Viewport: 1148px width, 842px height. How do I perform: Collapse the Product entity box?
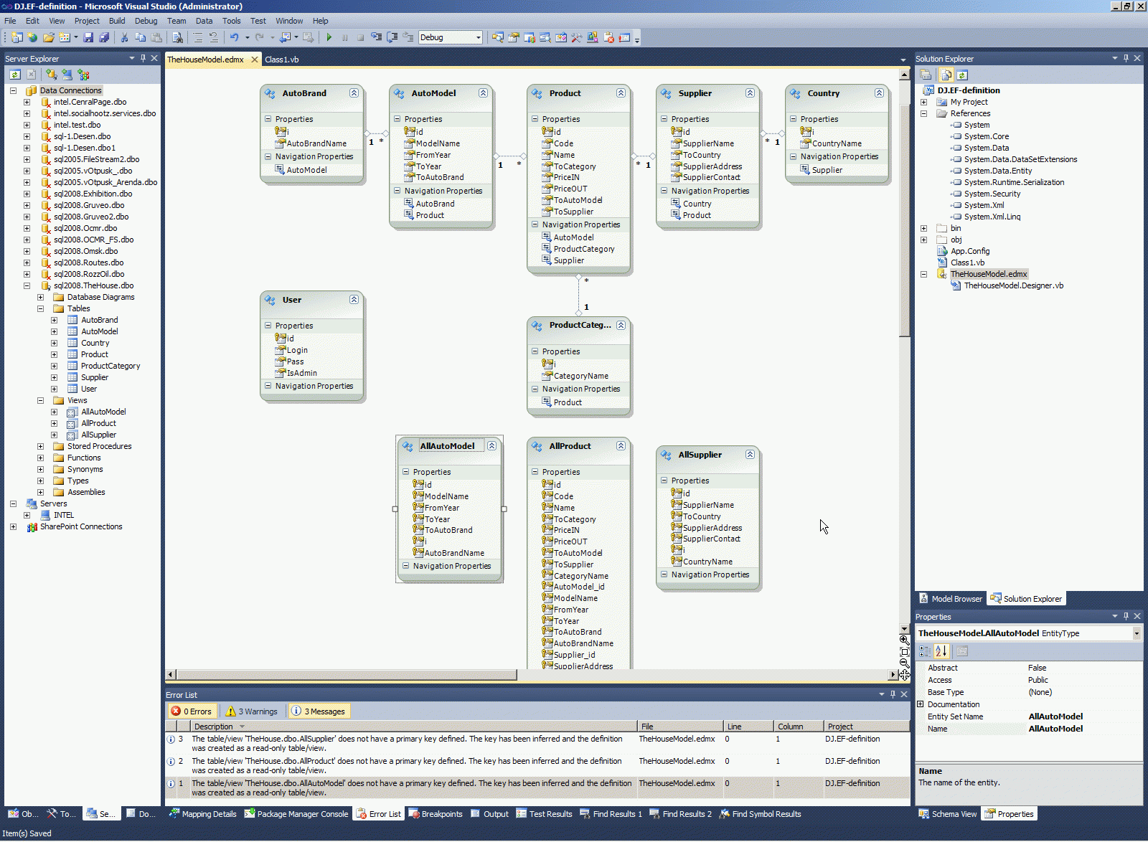[621, 93]
